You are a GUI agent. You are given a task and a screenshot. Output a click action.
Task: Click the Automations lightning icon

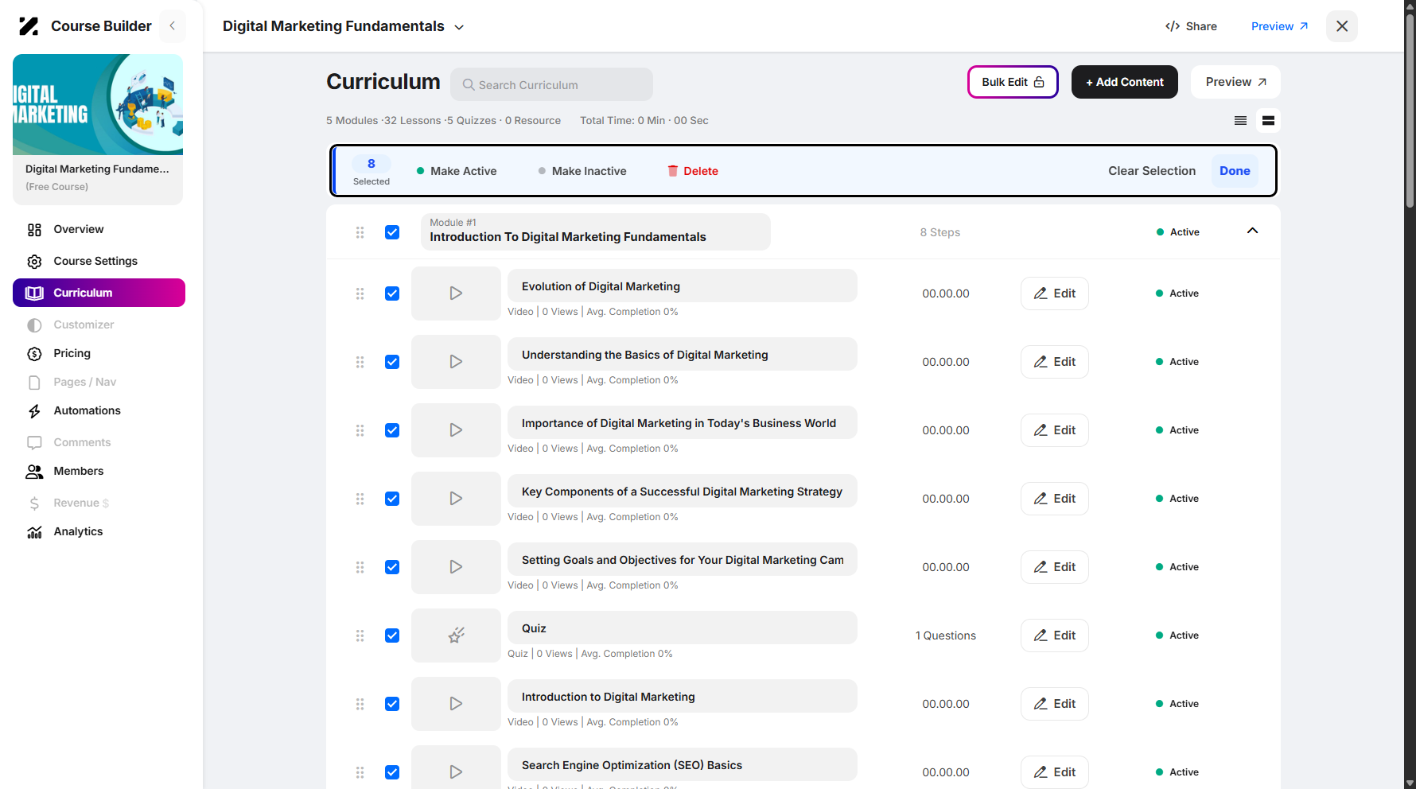(x=34, y=411)
